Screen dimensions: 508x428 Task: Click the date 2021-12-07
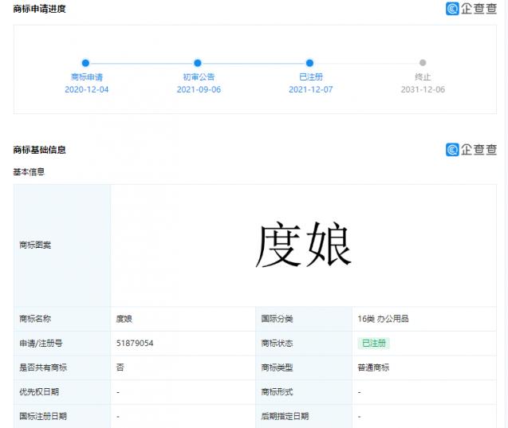point(311,89)
